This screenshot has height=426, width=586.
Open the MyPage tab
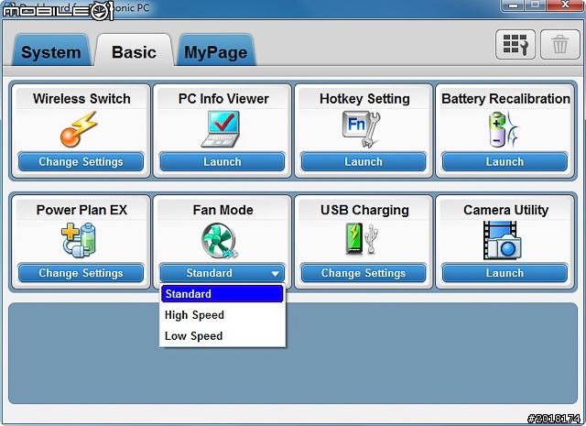coord(216,51)
